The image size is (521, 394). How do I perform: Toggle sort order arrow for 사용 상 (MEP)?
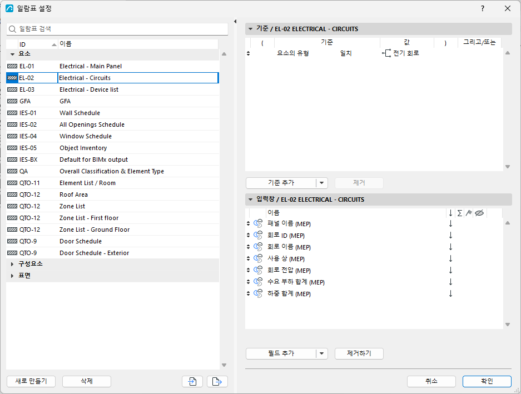coord(450,258)
